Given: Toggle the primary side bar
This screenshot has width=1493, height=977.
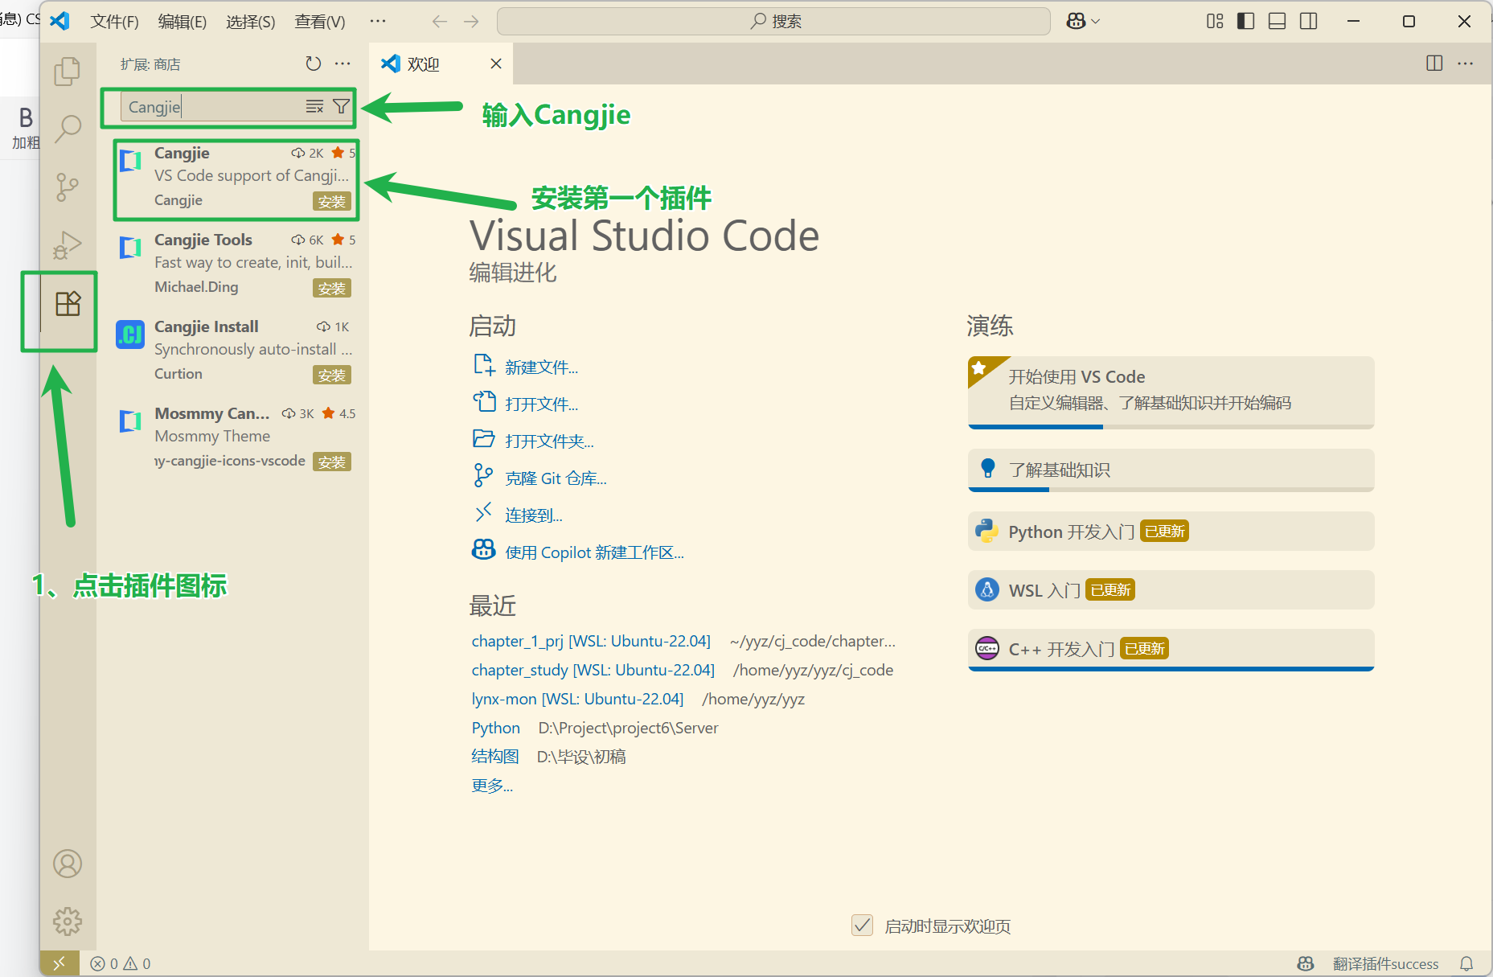Looking at the screenshot, I should [x=1245, y=22].
